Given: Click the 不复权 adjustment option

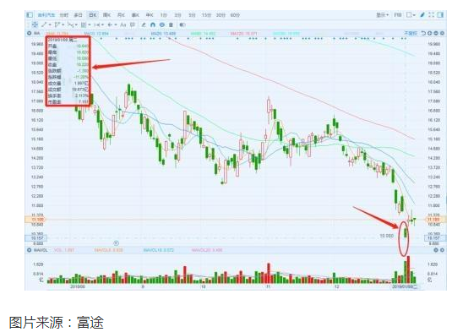Looking at the screenshot, I should click(x=411, y=34).
